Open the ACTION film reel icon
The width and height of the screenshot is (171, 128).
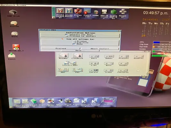(x=68, y=102)
